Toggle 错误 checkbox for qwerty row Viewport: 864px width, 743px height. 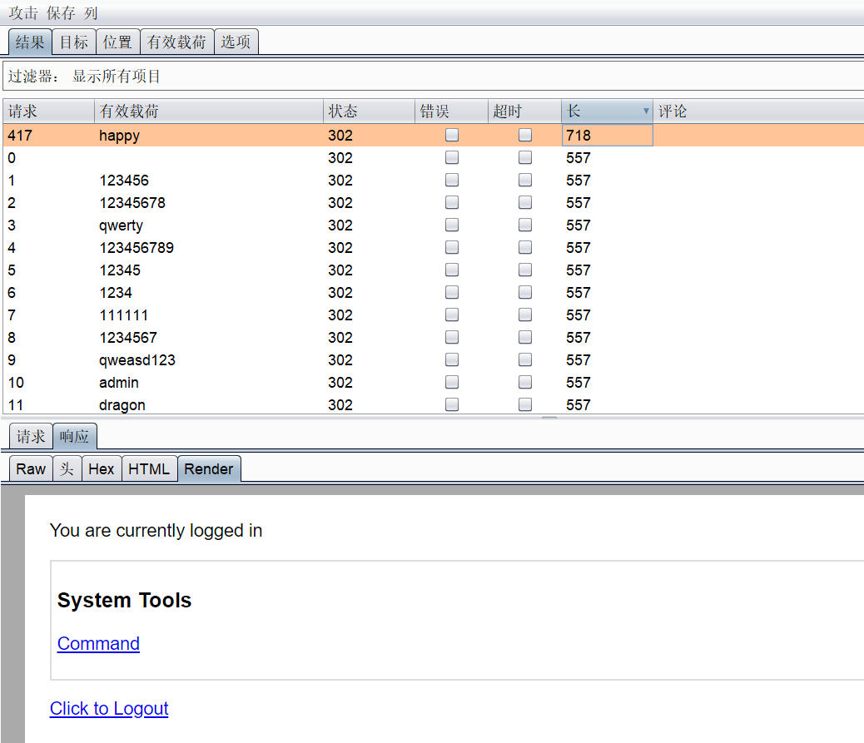pos(452,225)
